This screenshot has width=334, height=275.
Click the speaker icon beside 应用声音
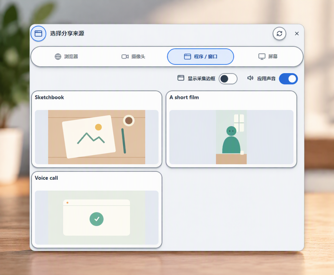pos(250,78)
